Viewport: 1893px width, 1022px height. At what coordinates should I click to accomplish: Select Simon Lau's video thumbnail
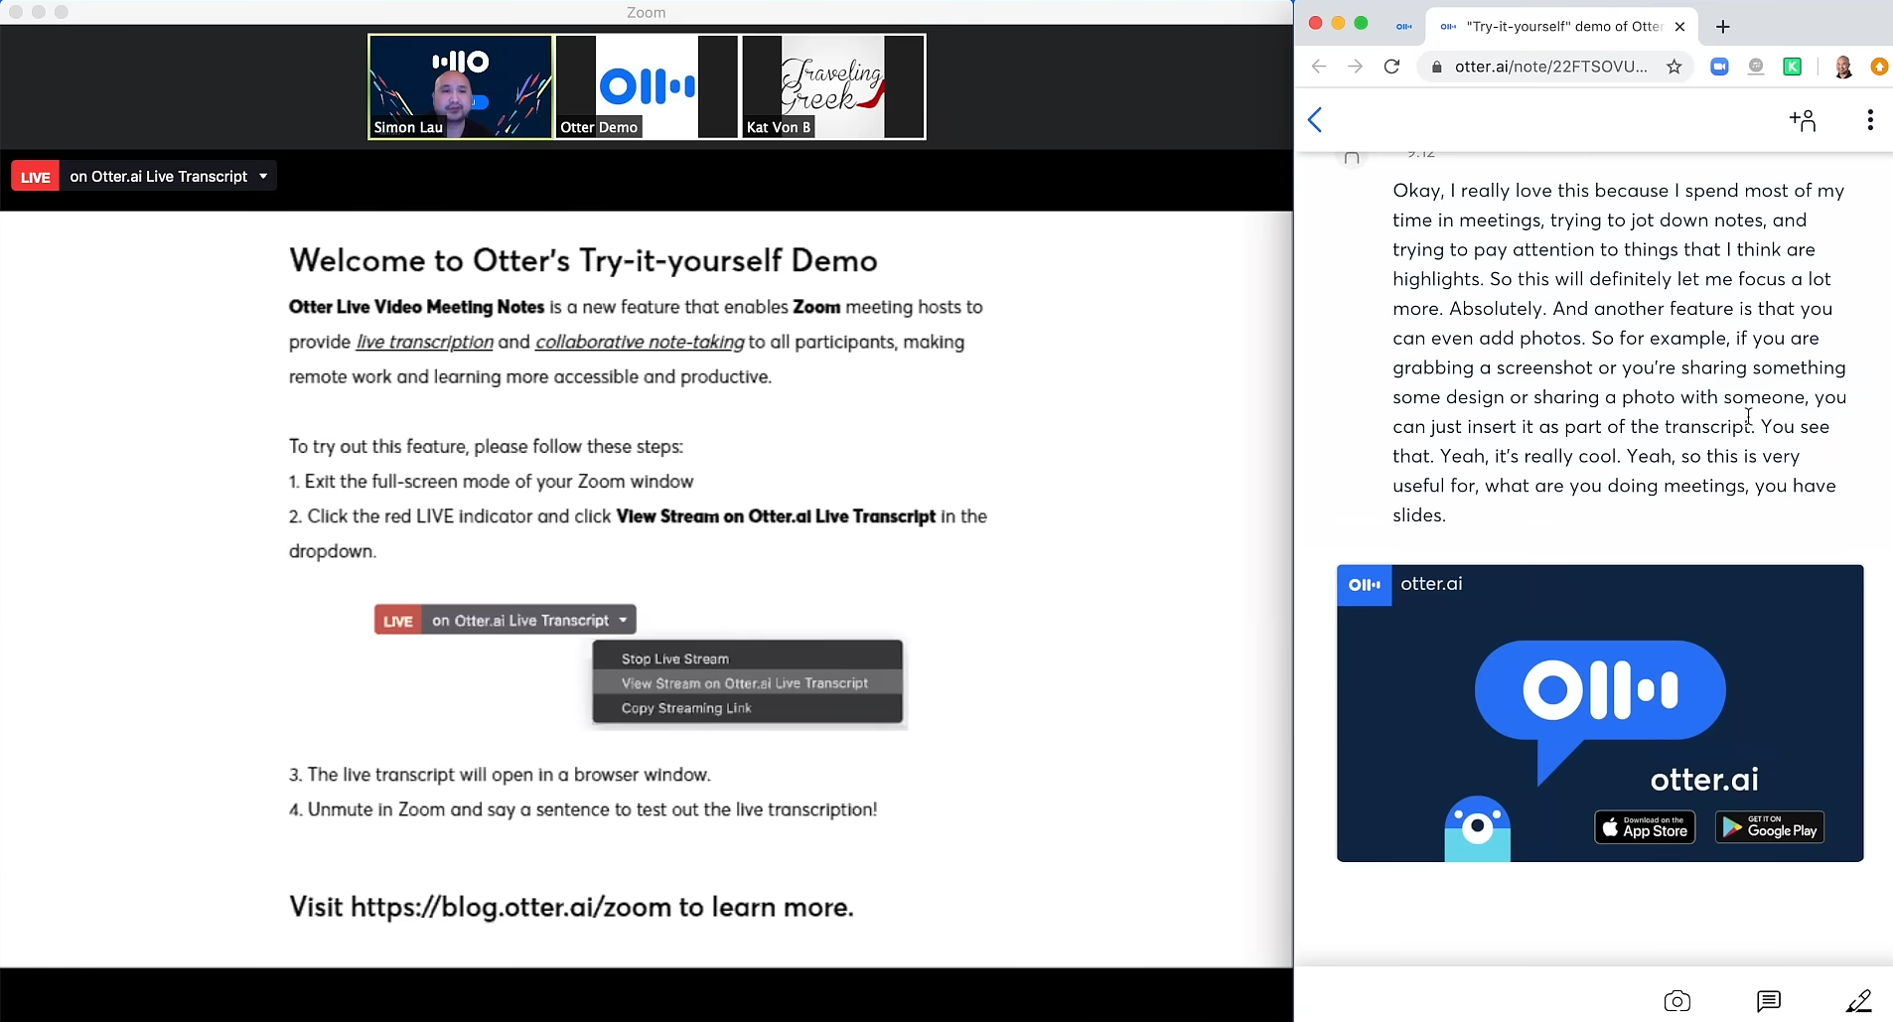461,87
